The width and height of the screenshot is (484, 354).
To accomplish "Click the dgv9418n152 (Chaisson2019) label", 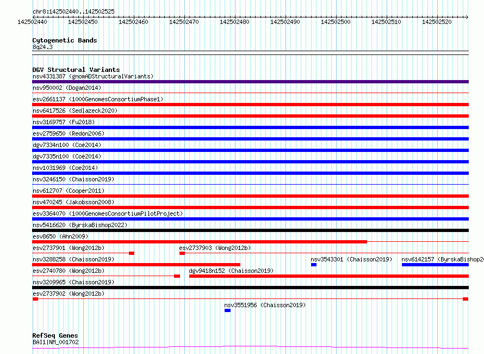I will click(x=231, y=271).
